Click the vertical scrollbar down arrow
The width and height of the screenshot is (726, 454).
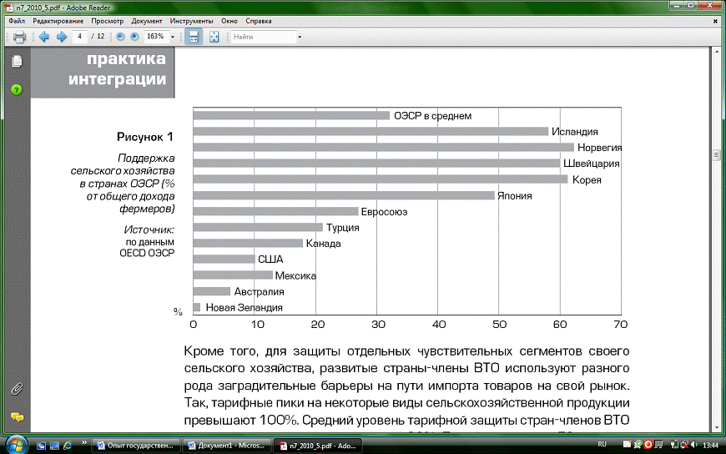(715, 427)
